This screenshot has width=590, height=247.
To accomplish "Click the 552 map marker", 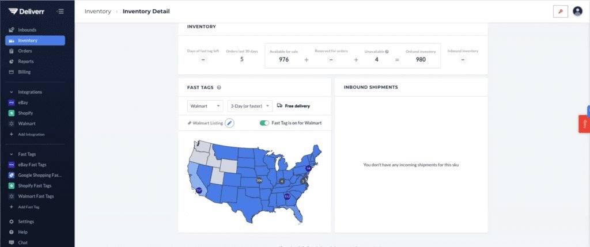I will tap(287, 196).
